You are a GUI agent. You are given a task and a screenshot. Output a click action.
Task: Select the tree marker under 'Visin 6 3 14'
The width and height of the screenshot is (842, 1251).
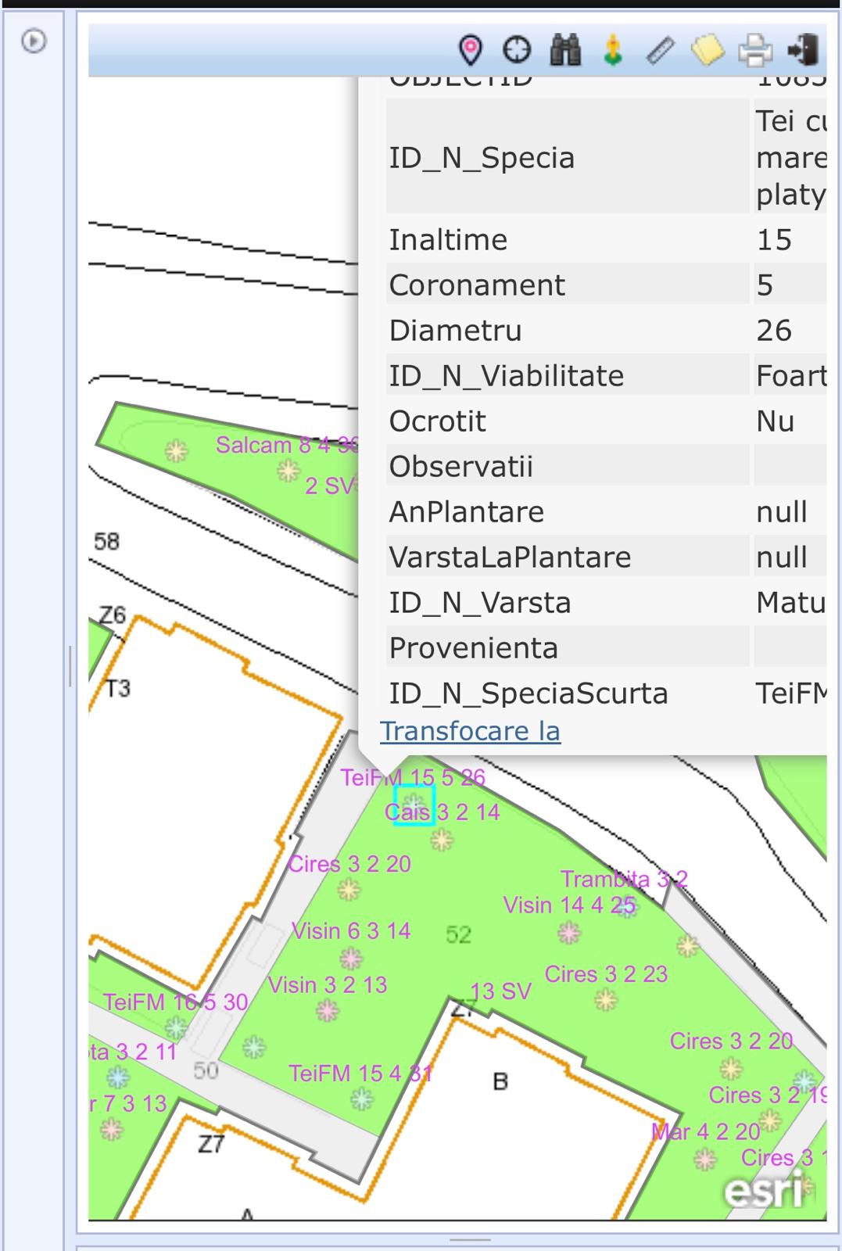351,958
